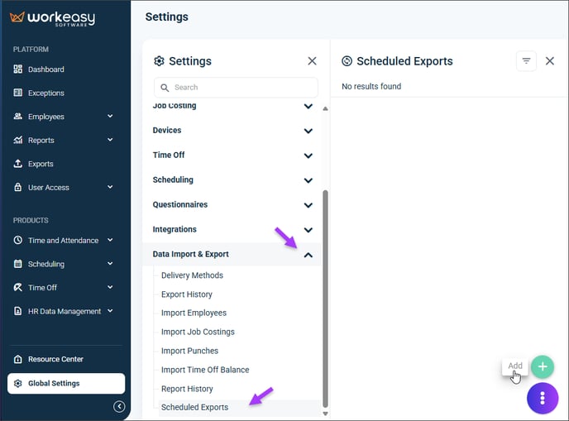This screenshot has width=569, height=421.
Task: Collapse the Data Import & Export section
Action: [308, 255]
